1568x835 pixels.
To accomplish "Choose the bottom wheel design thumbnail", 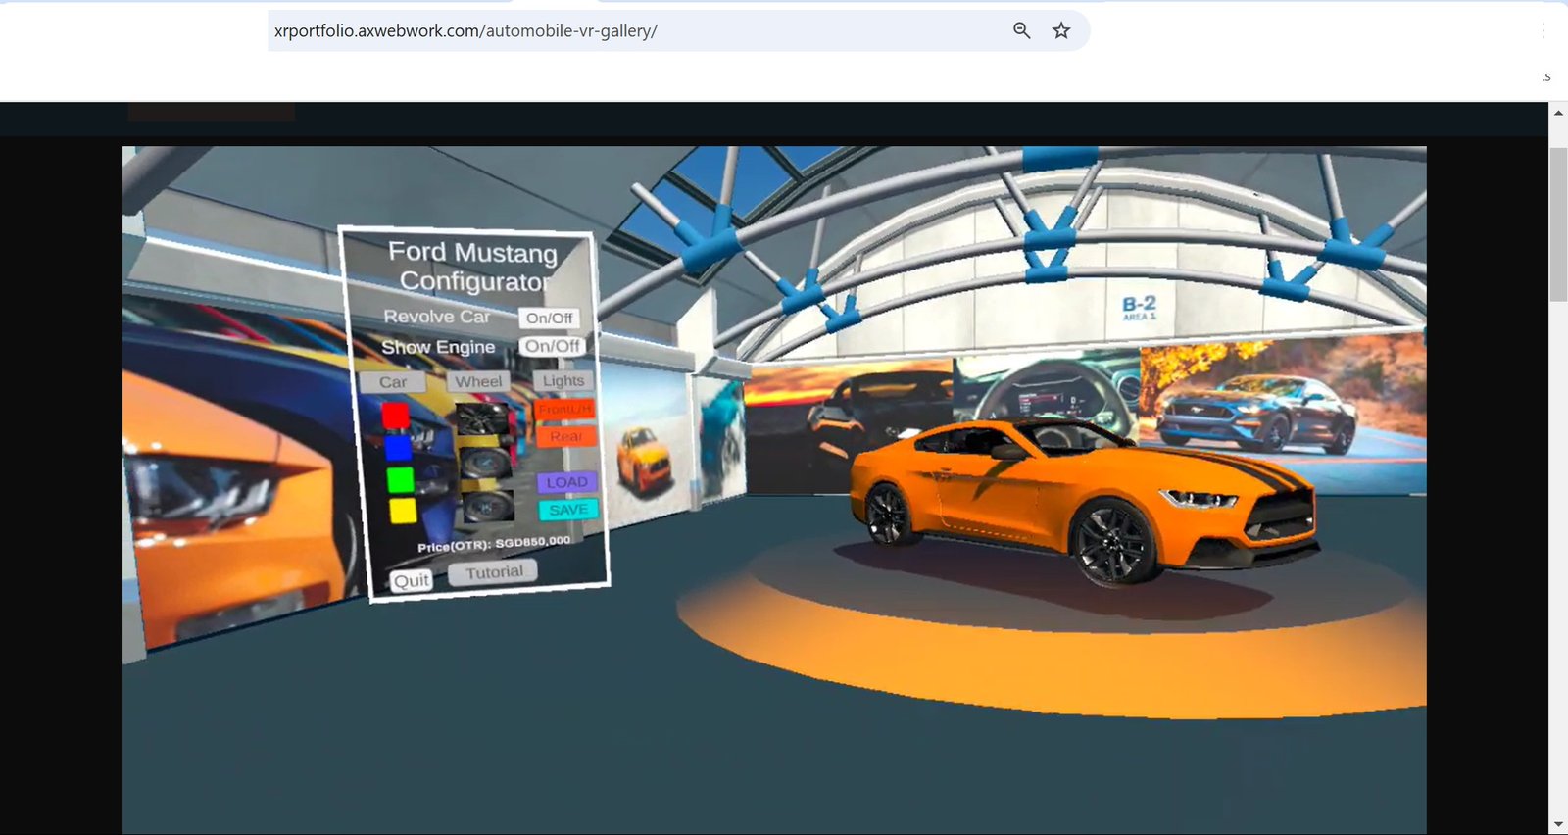I will pyautogui.click(x=488, y=506).
